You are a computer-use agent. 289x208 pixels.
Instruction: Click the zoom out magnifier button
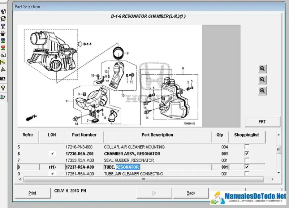pos(262,91)
